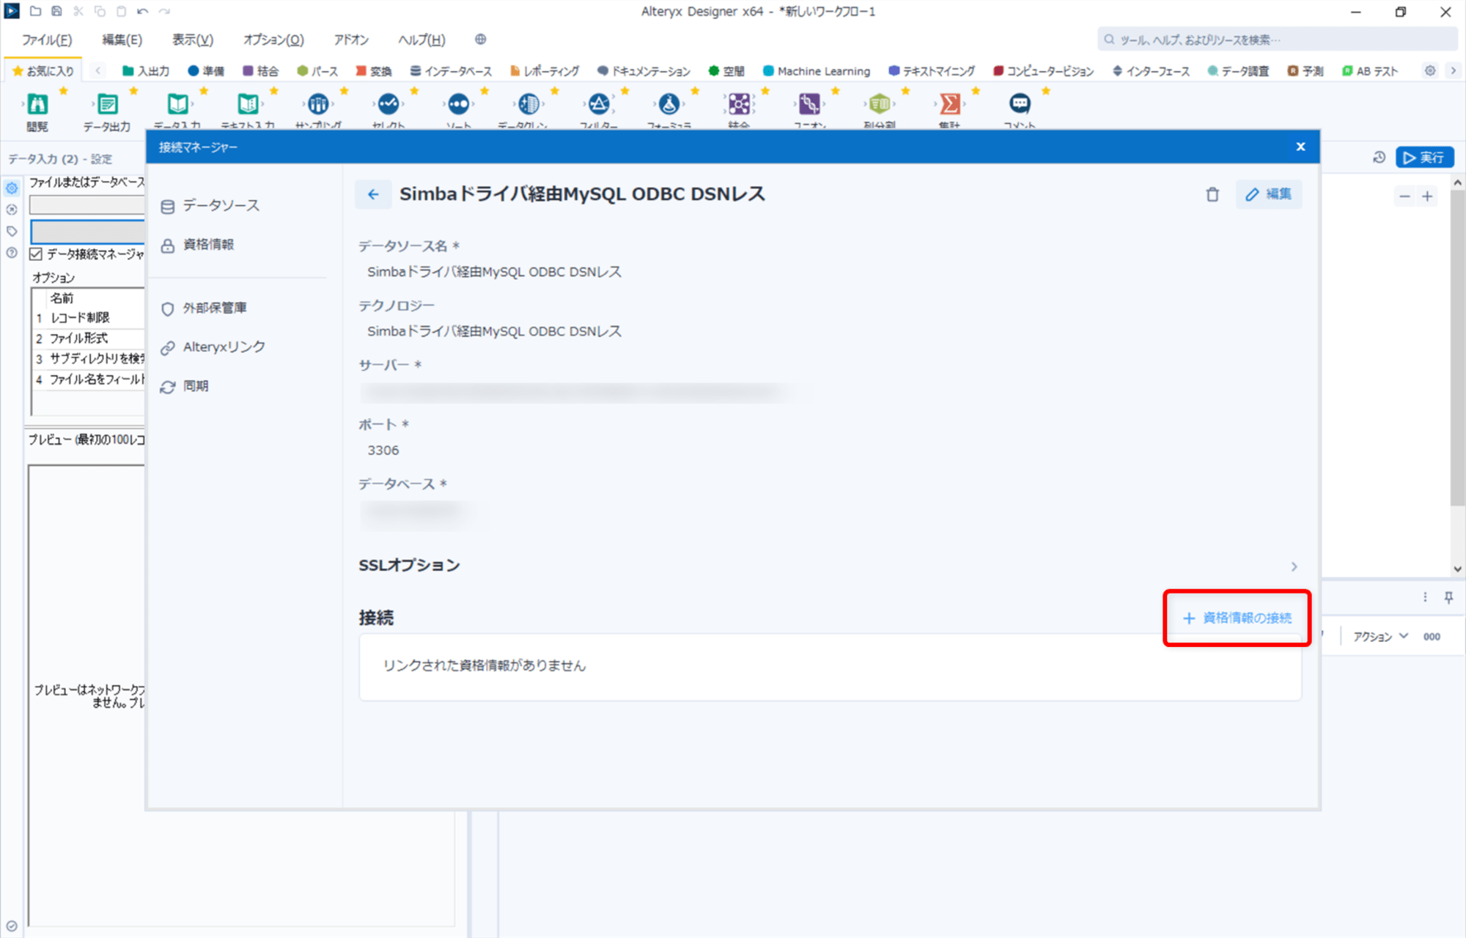
Task: Click the search box for tools and help
Action: [1278, 40]
